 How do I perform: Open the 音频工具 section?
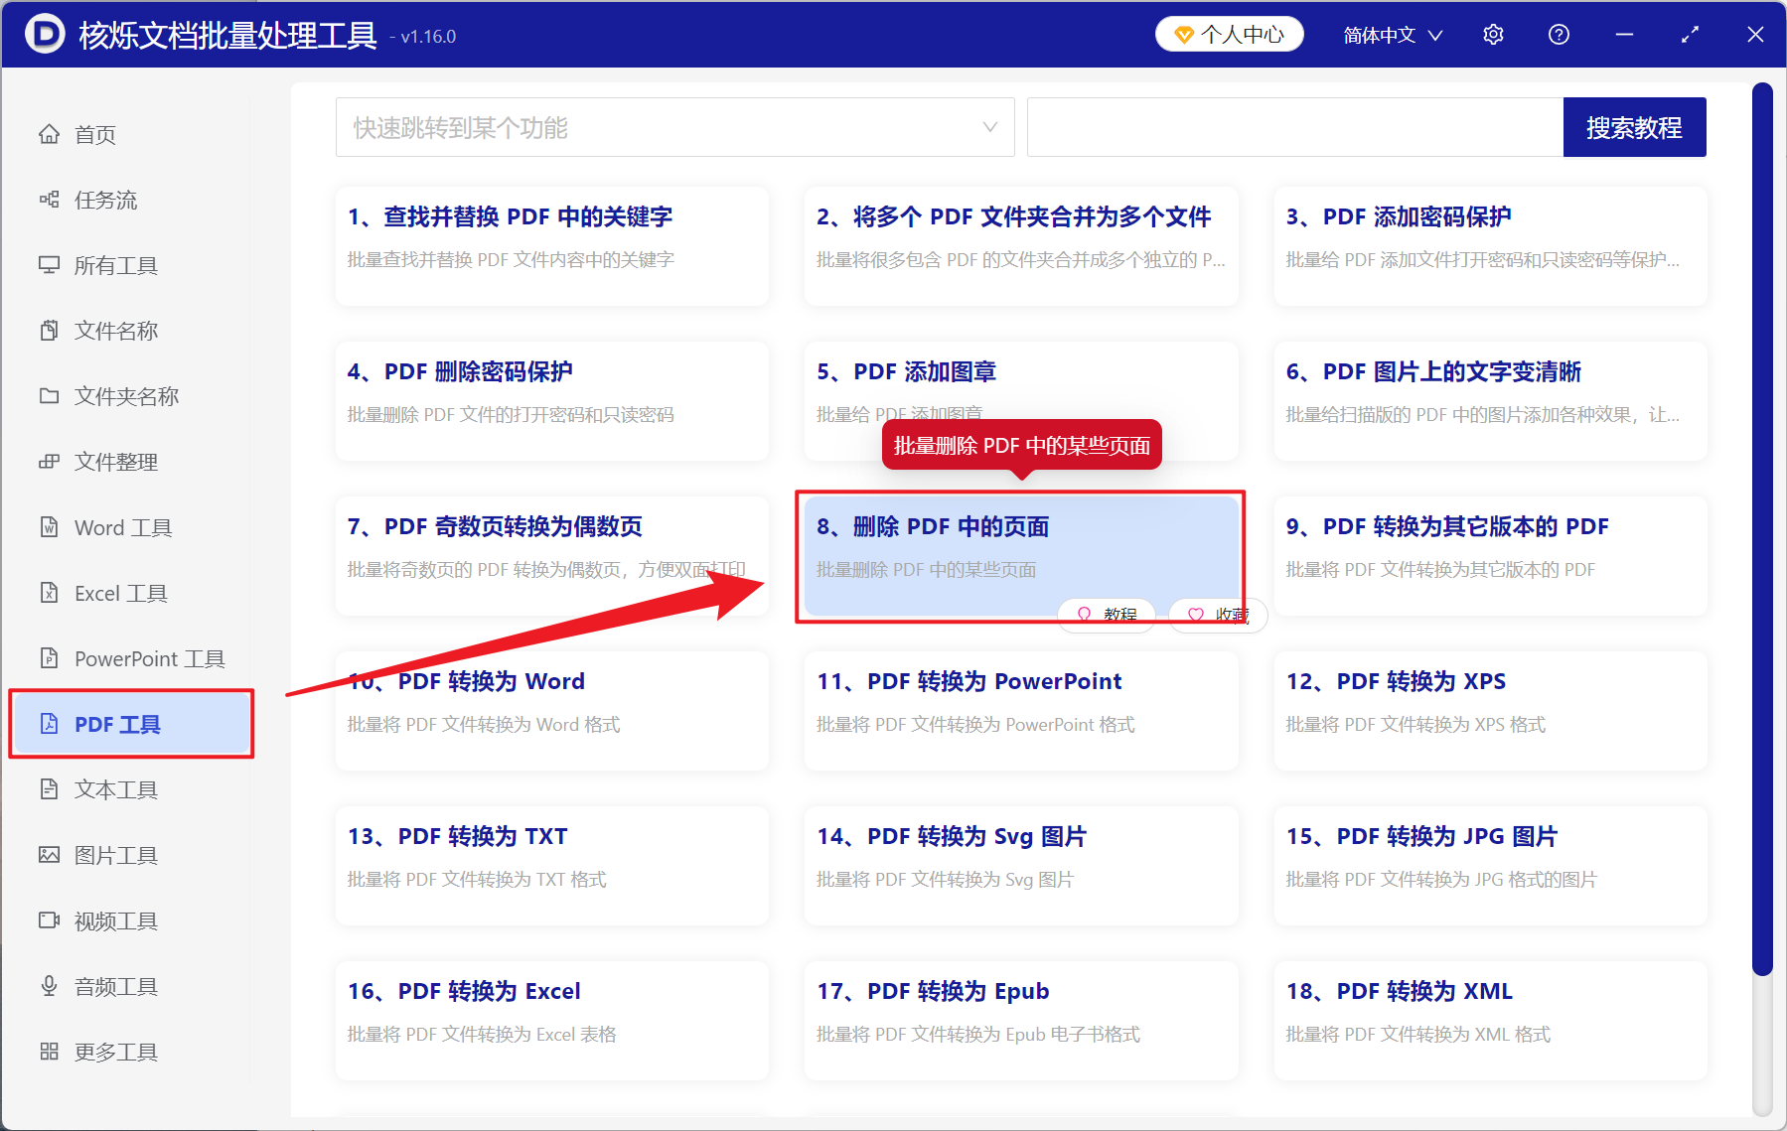115,985
